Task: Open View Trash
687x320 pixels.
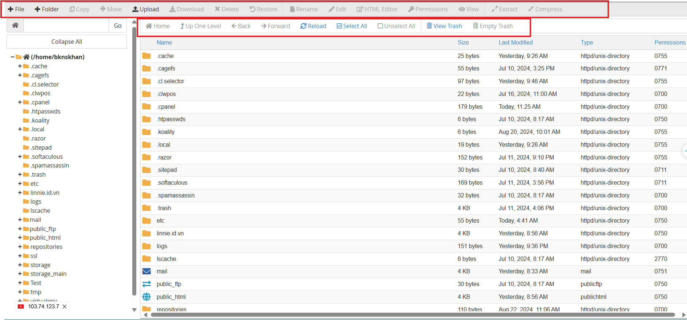Action: click(444, 26)
